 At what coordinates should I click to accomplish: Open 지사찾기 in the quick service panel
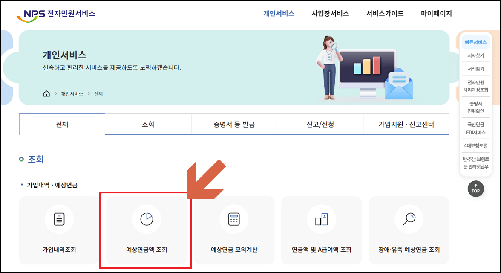click(x=476, y=55)
